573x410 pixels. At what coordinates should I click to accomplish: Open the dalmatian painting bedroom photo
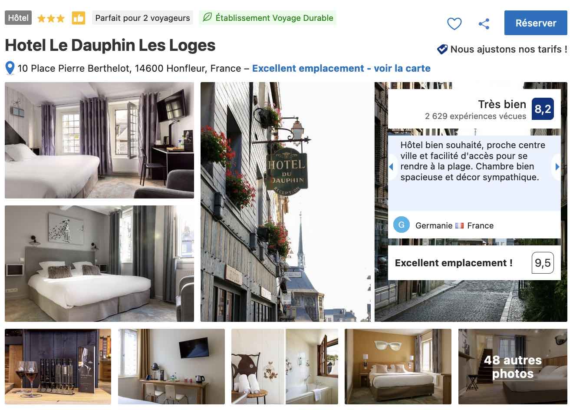point(99,264)
